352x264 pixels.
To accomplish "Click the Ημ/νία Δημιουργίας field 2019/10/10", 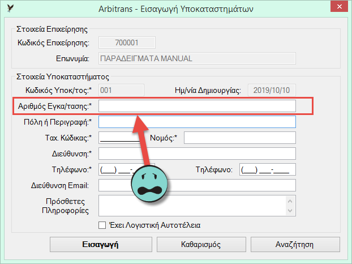I will [272, 90].
